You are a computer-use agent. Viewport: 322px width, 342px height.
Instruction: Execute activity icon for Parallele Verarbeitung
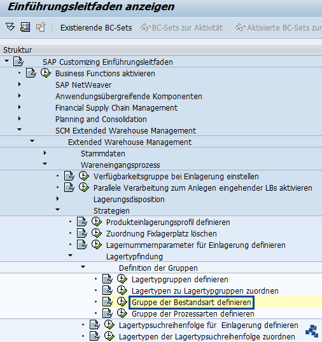(x=84, y=188)
